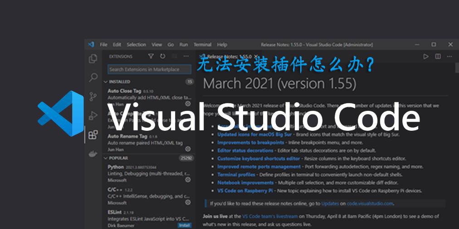Open the Terminal menu

point(203,45)
